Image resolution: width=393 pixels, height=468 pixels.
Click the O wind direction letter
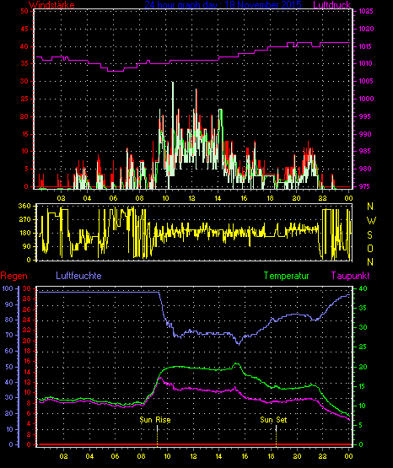[370, 248]
